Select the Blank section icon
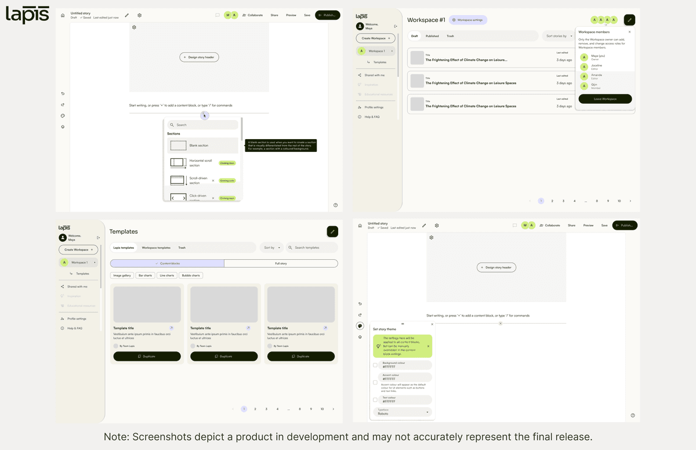The image size is (696, 450). pos(178,146)
